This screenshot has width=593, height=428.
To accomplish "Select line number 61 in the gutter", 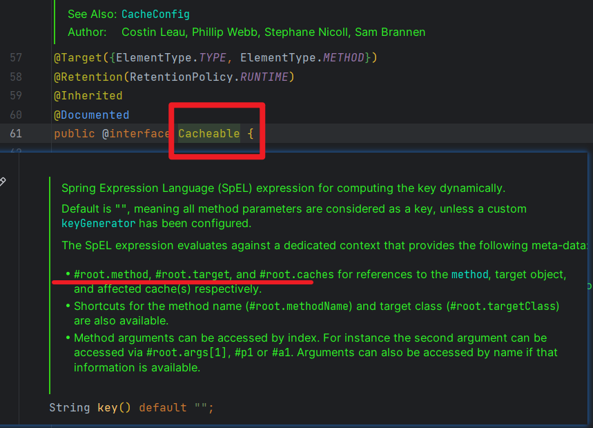I will pos(16,133).
